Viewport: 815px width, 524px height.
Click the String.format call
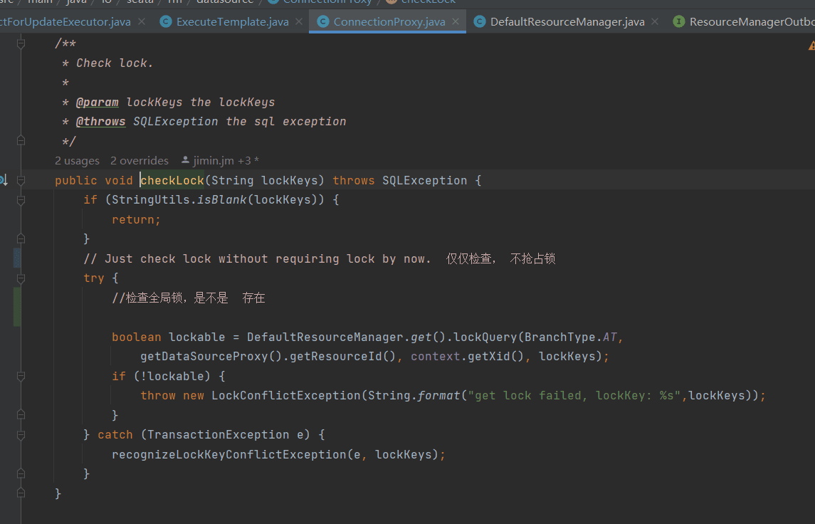[414, 396]
